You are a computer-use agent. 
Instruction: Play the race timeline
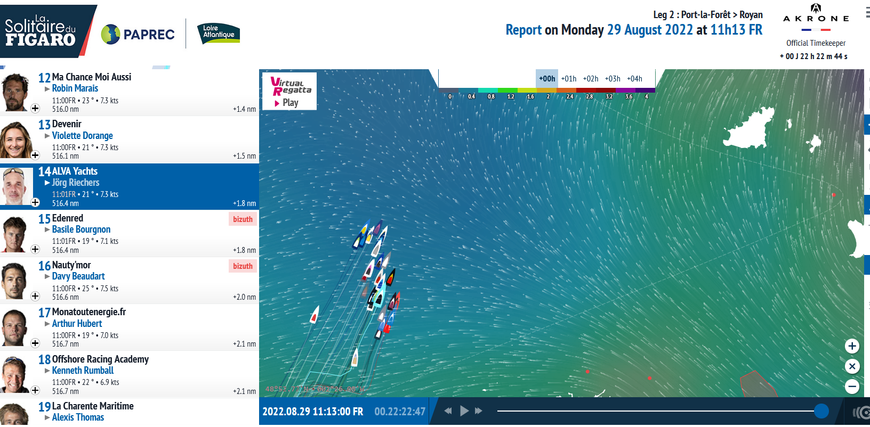coord(464,411)
